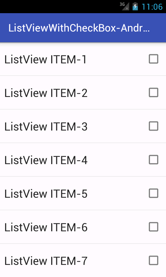This screenshot has height=277, width=166.
Task: Tap the charging battery icon
Action: point(135,6)
